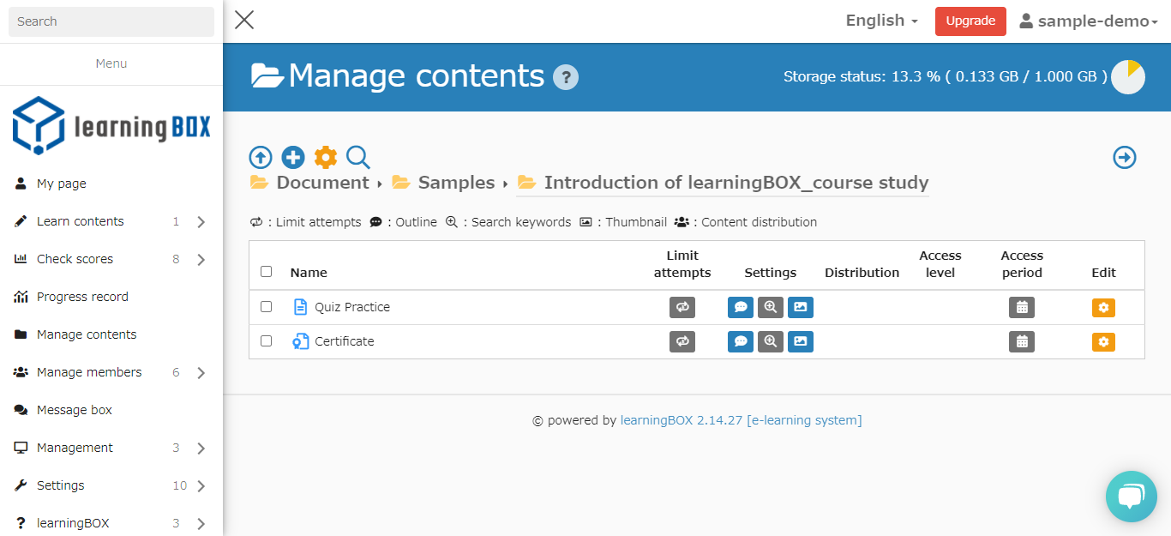Open outline settings for Certificate
The height and width of the screenshot is (536, 1171).
tap(741, 341)
